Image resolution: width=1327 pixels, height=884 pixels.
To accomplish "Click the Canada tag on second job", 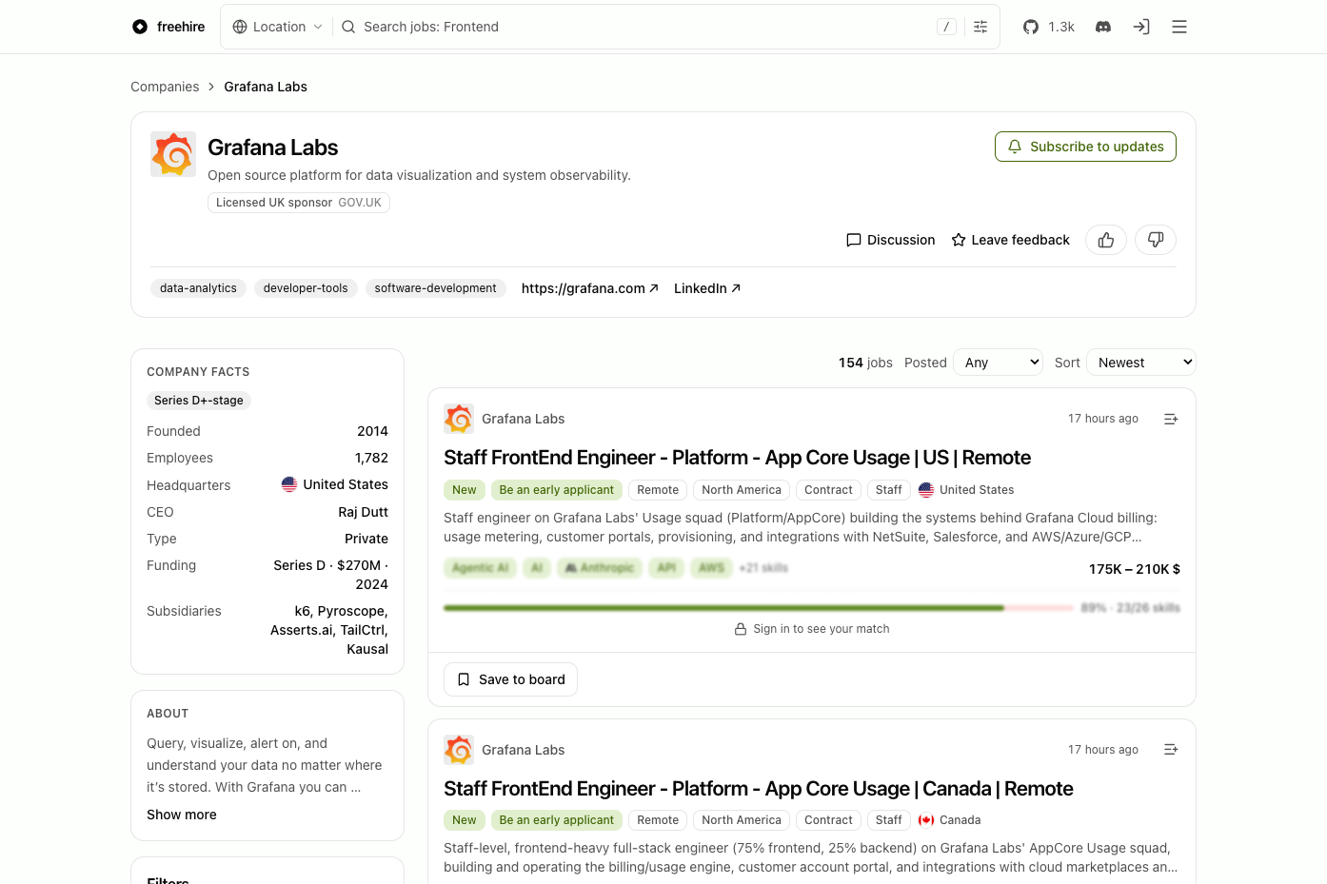I will click(x=949, y=820).
